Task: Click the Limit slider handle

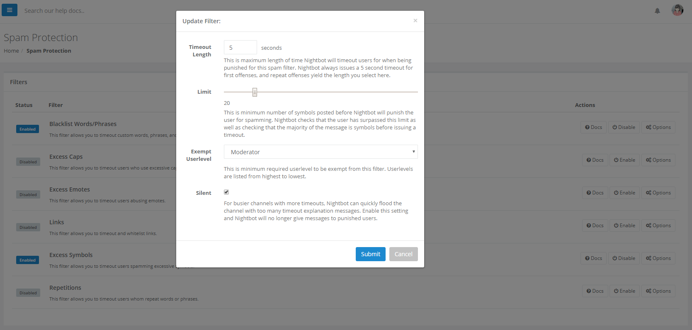Action: 255,92
